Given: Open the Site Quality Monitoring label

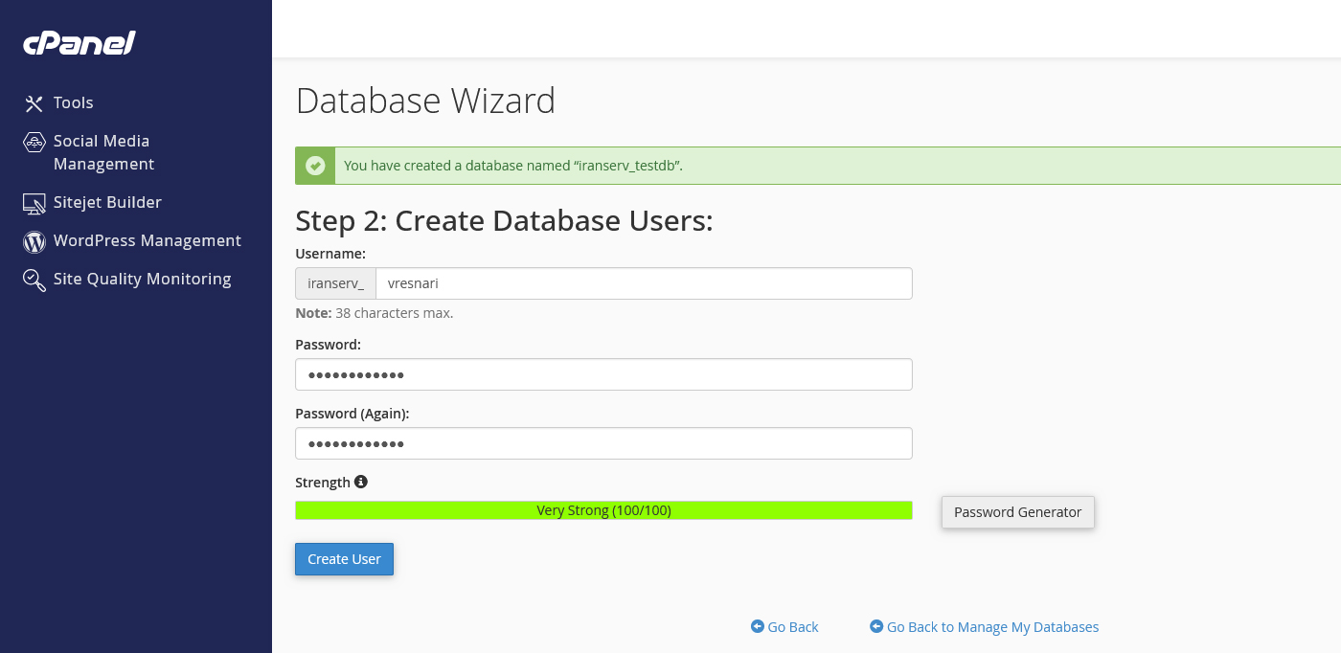Looking at the screenshot, I should click(x=142, y=279).
